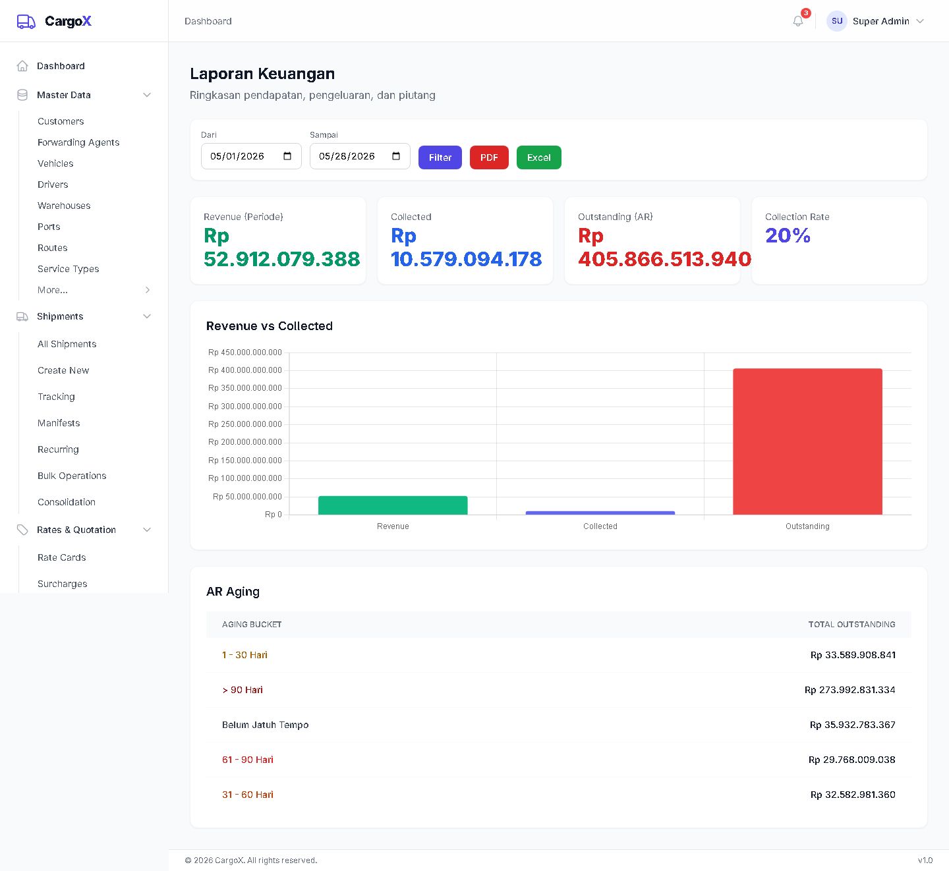949x871 pixels.
Task: Apply the date range with Filter button
Action: [x=440, y=157]
